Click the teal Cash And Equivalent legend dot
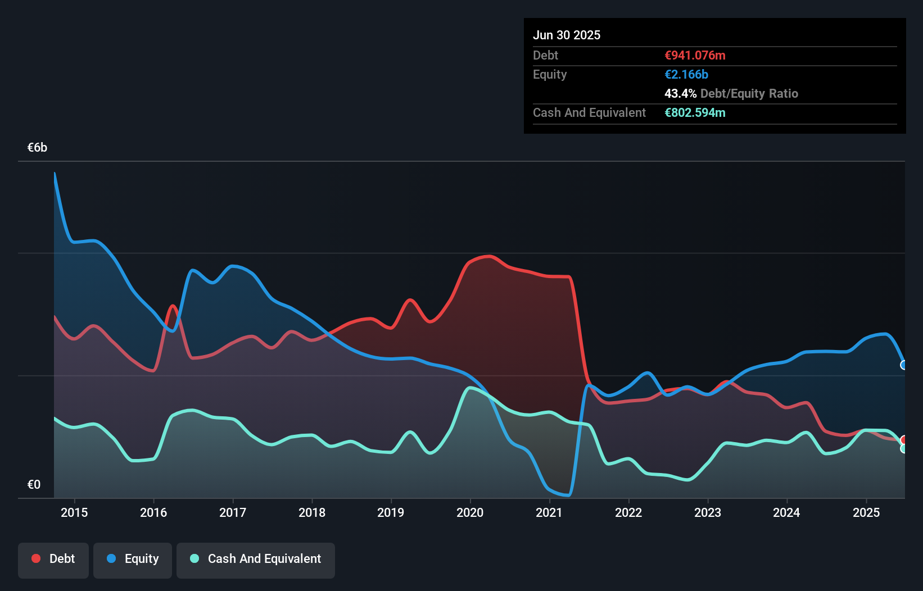This screenshot has height=591, width=923. click(193, 558)
